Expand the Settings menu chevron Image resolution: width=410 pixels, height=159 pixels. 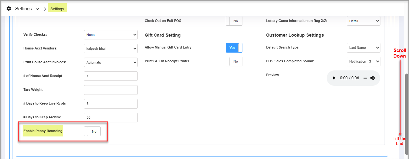point(37,9)
